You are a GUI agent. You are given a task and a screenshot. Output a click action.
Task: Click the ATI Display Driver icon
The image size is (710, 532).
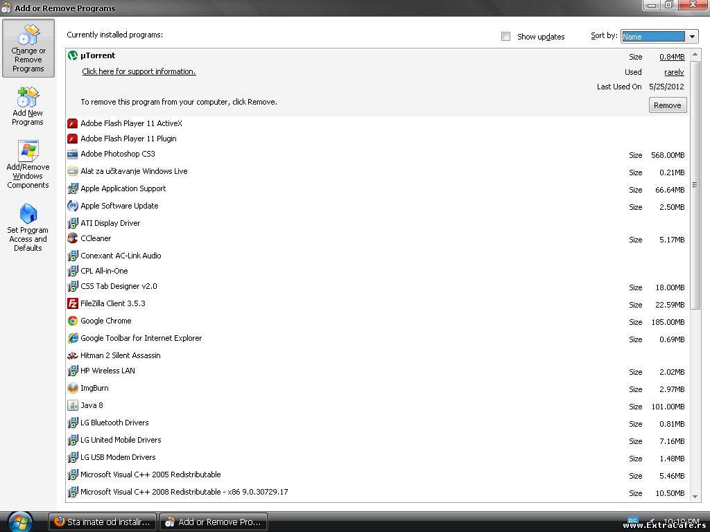tap(72, 223)
